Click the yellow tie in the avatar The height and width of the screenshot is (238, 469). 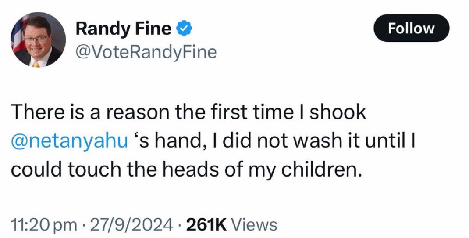36,63
